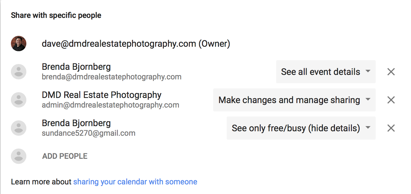Click the admin@dmdrealestatephotography.com email text

click(110, 105)
